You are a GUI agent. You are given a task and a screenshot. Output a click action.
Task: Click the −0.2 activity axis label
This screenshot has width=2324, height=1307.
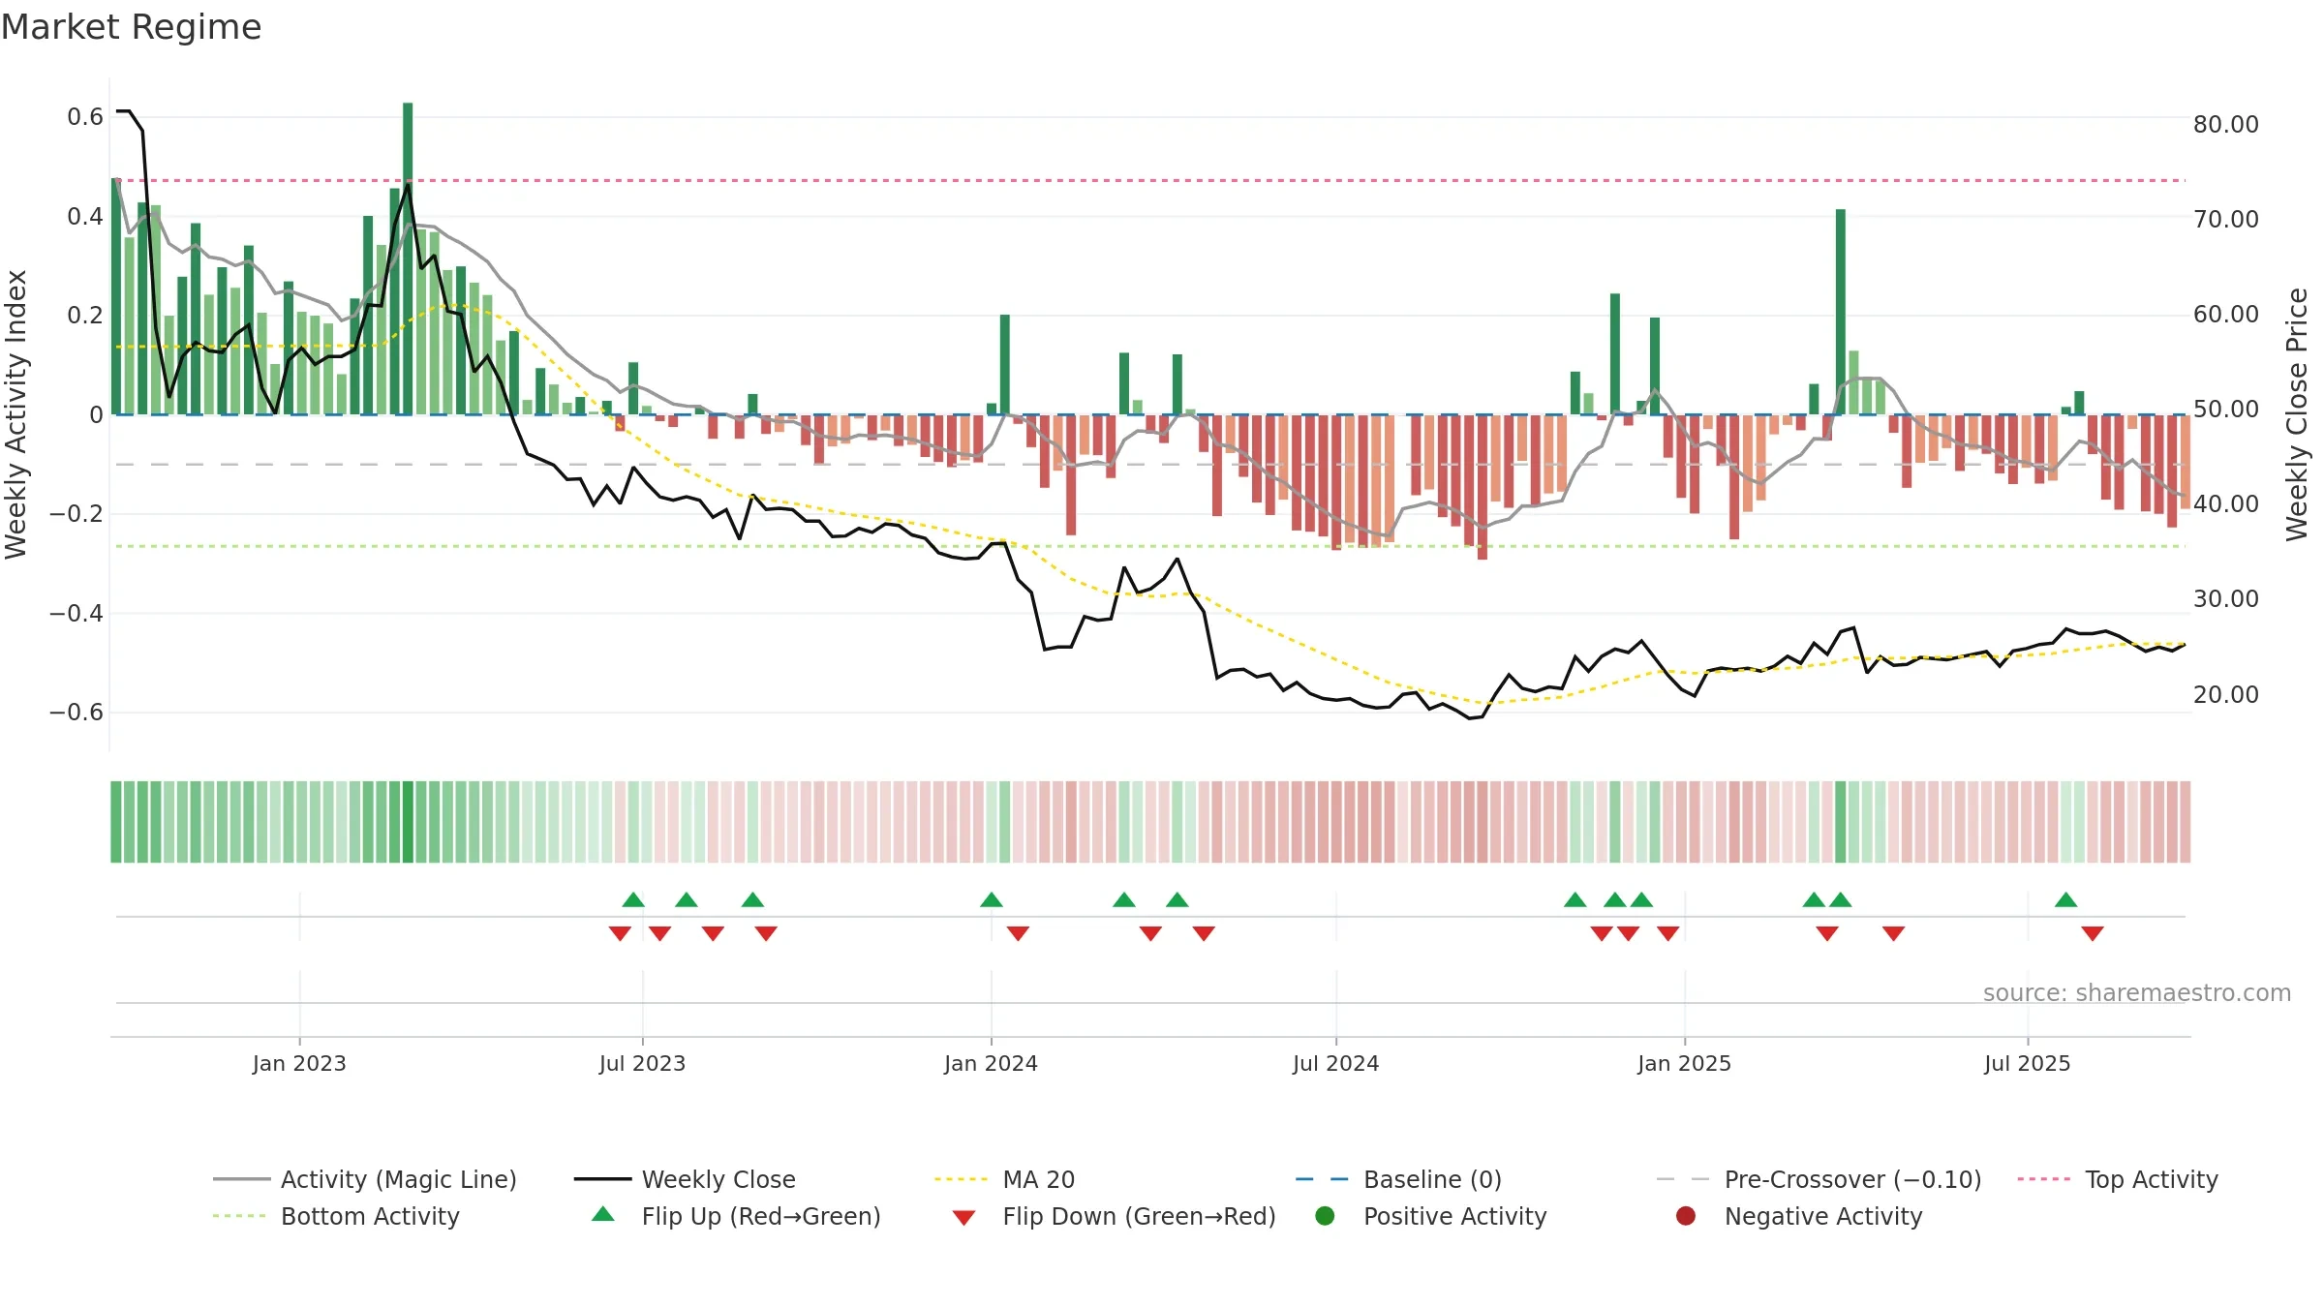coord(76,514)
